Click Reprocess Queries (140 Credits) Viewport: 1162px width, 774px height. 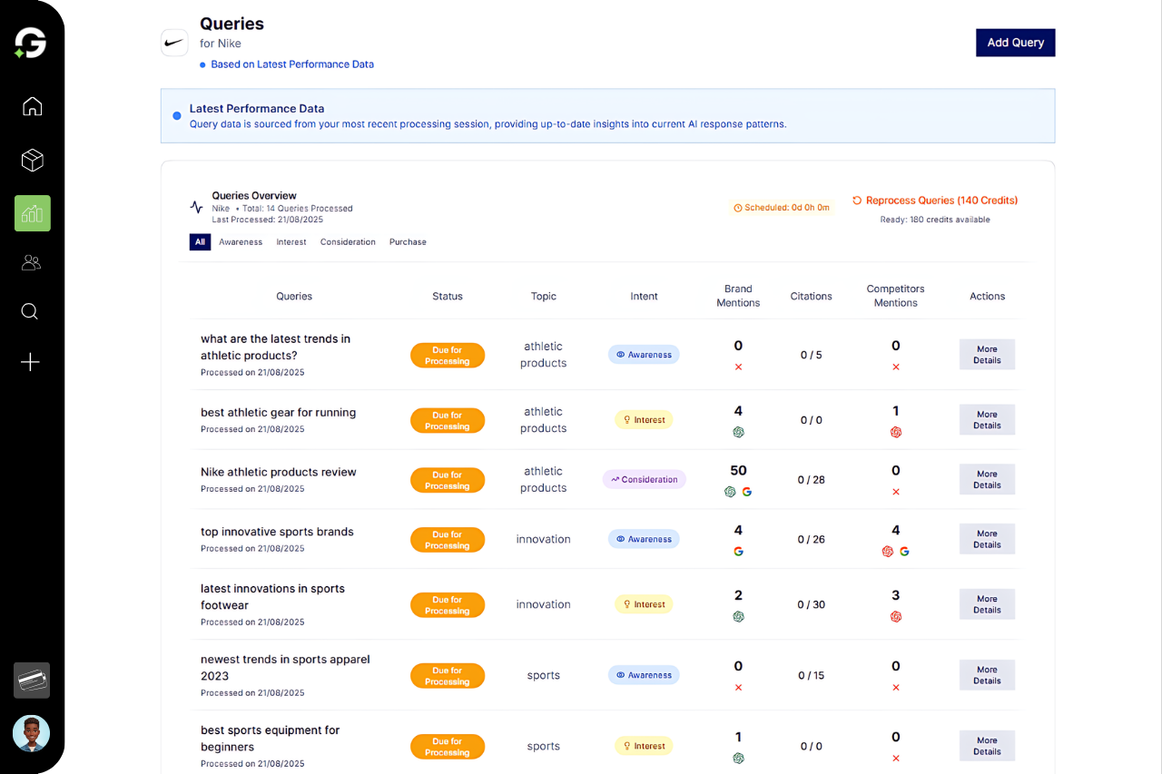tap(934, 200)
